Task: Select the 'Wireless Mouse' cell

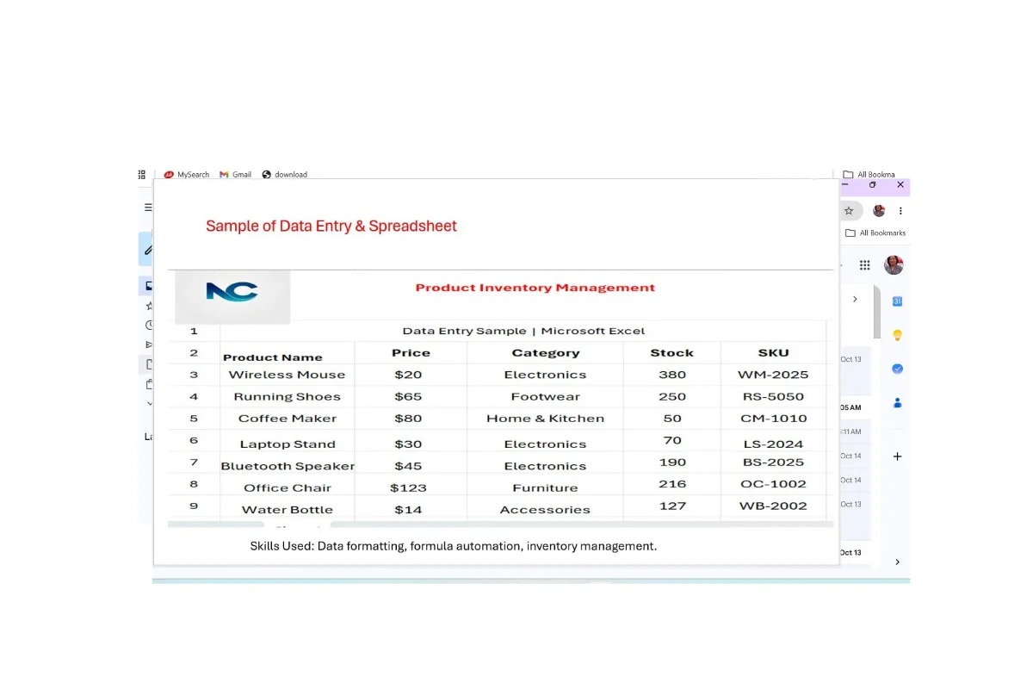Action: point(288,375)
